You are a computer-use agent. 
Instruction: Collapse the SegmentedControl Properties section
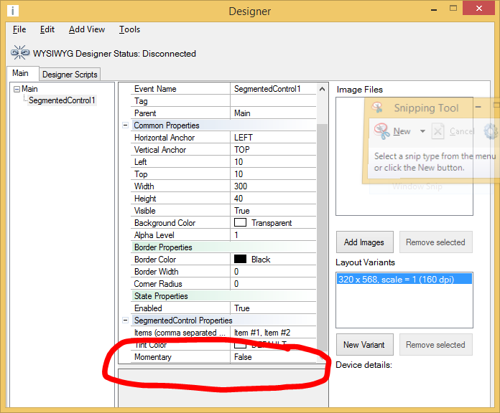point(126,321)
